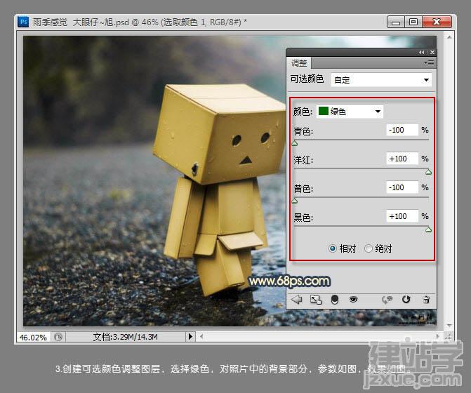Reset adjustment to defaults icon

pos(406,300)
